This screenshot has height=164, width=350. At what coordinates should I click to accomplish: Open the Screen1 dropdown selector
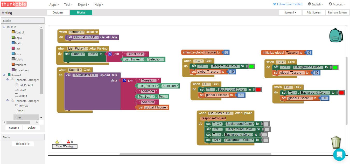click(290, 12)
